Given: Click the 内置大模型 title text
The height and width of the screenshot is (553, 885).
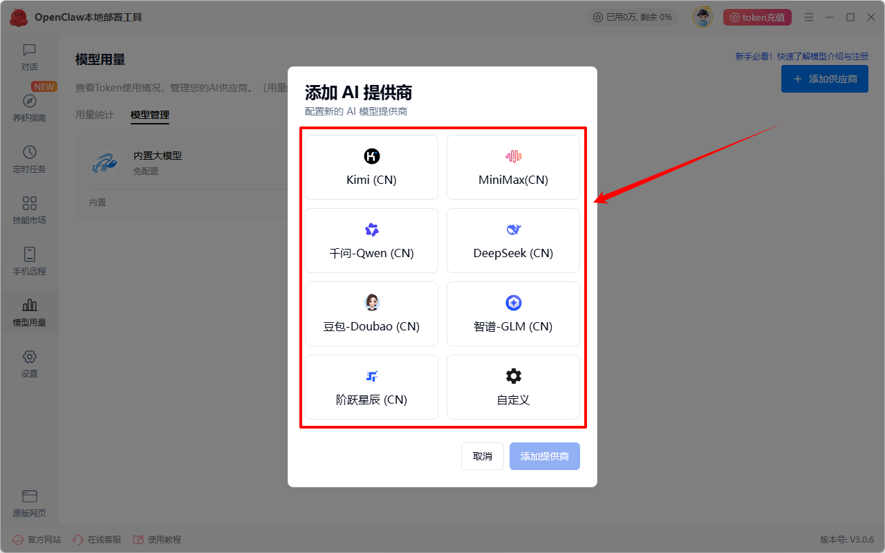Looking at the screenshot, I should 158,156.
